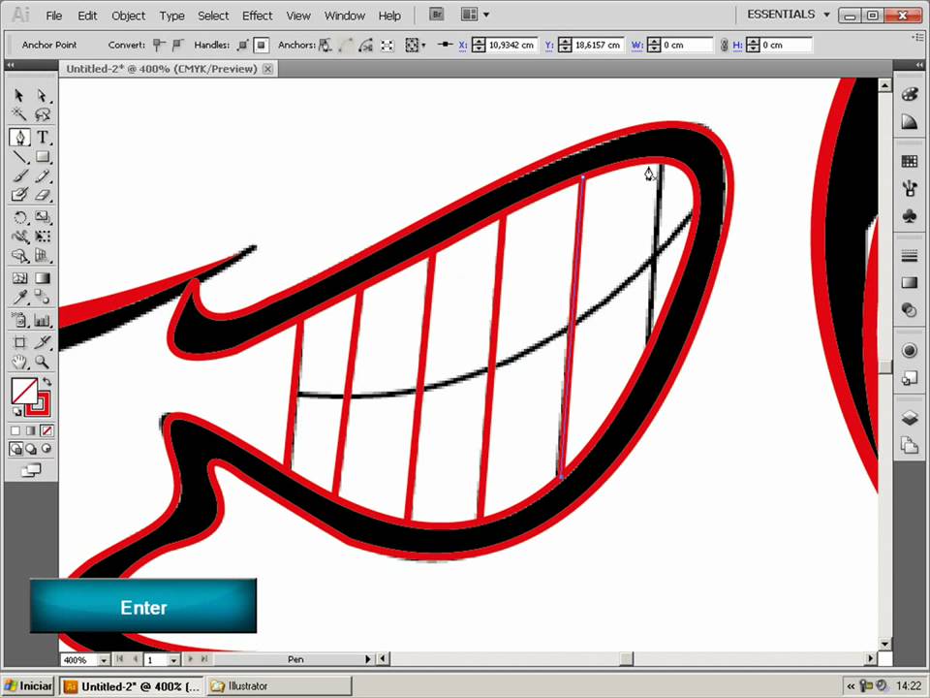Open the File menu

[x=54, y=16]
